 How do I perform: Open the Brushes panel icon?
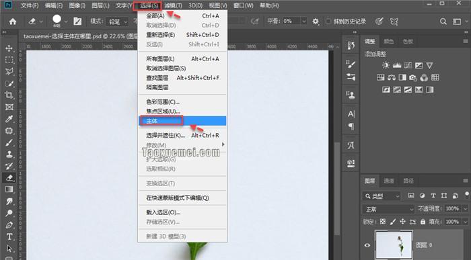351,64
